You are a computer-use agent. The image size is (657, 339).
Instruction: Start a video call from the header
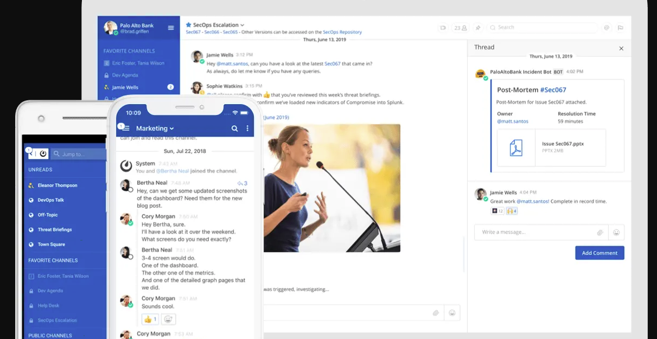click(443, 28)
